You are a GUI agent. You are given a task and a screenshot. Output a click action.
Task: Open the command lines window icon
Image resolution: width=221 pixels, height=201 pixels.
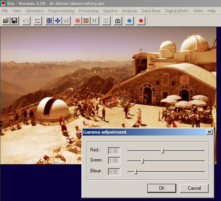click(106, 21)
